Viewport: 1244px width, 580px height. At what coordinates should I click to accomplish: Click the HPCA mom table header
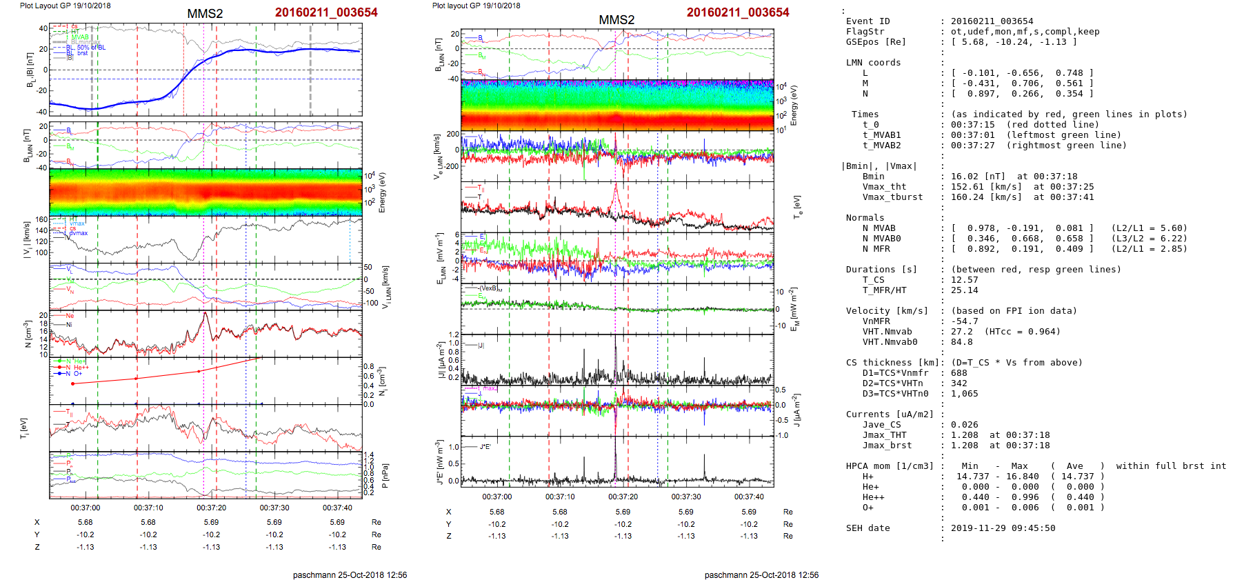click(890, 466)
